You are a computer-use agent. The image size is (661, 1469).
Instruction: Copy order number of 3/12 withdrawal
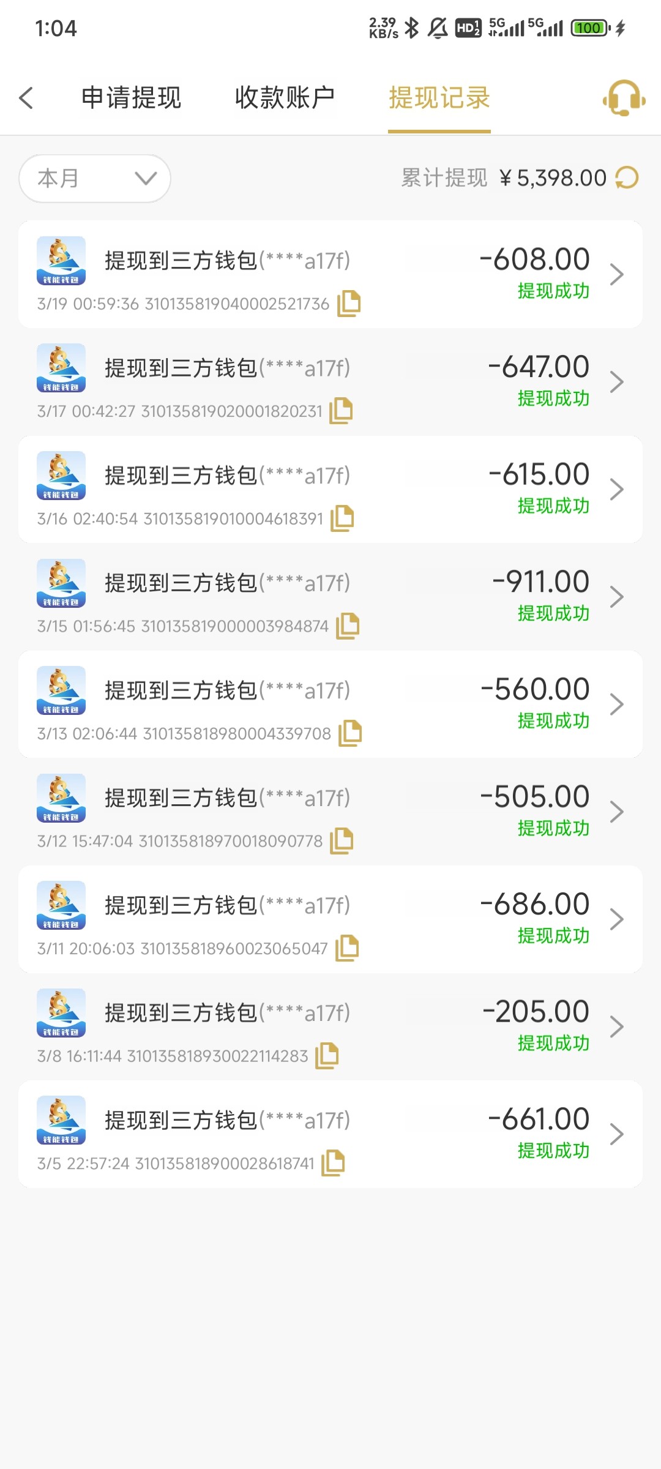tap(342, 840)
